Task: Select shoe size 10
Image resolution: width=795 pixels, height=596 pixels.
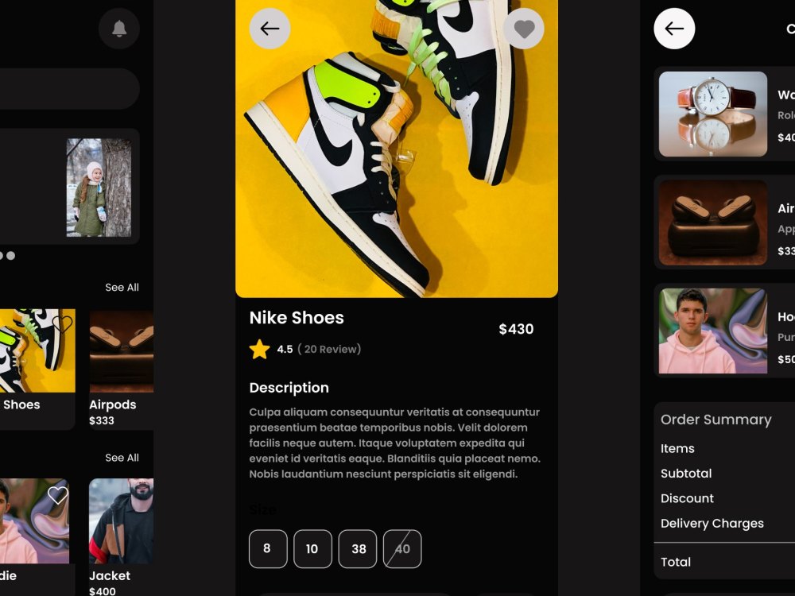Action: tap(312, 549)
